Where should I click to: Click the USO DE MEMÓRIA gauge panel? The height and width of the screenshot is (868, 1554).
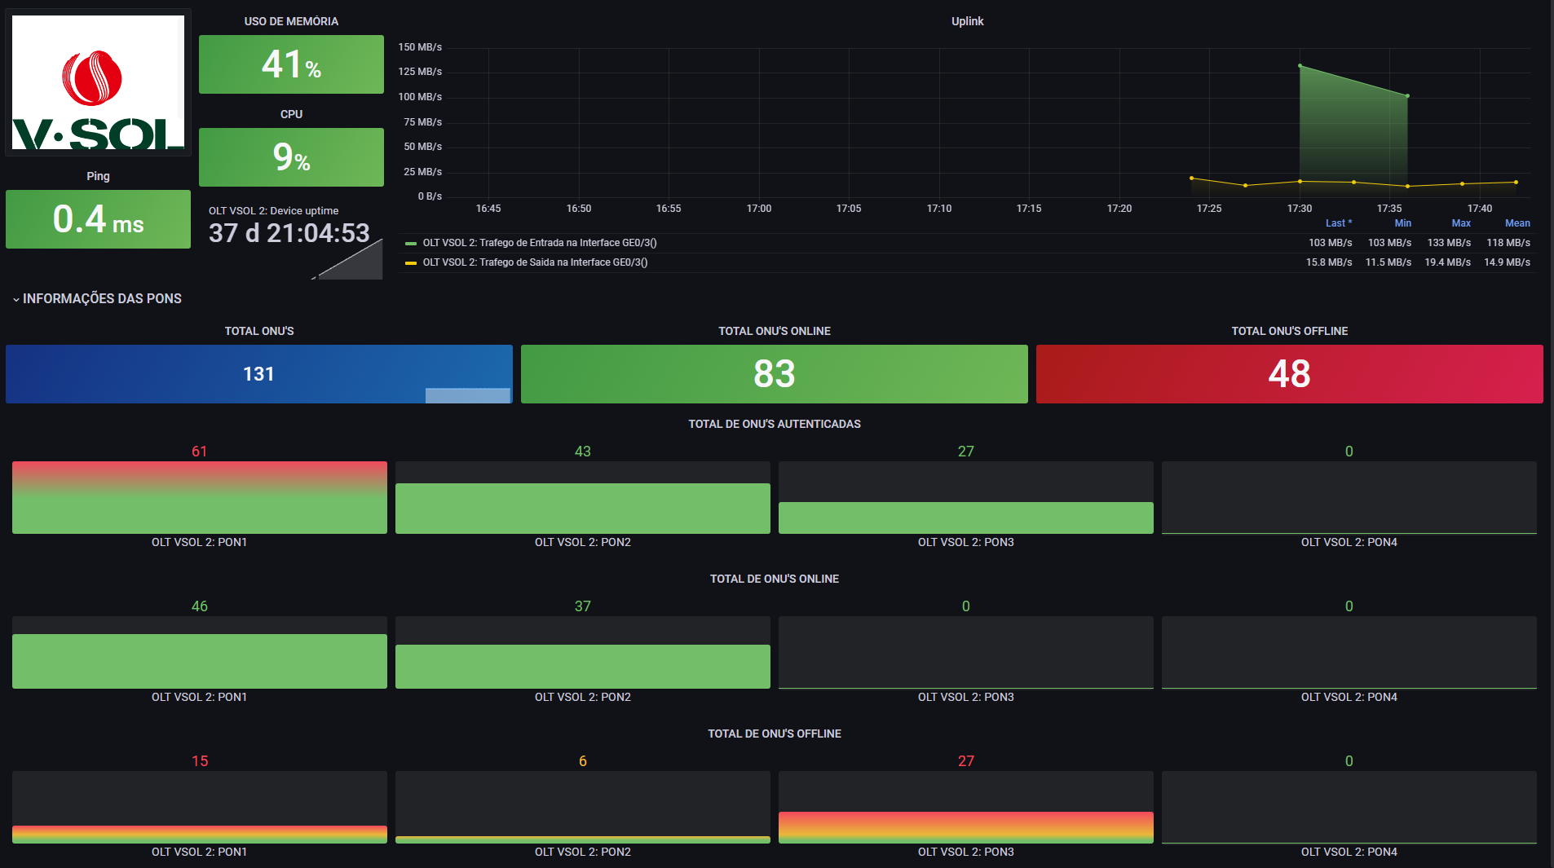tap(291, 64)
